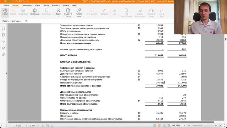Screen dimensions: 227x128
Task: Go to the next page
Action: click(38, 126)
